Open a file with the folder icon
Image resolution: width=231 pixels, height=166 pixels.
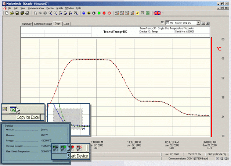pyautogui.click(x=12, y=13)
